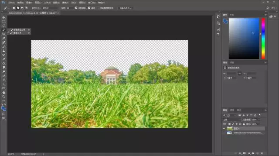
Task: Select the Lasso tool
Action: click(4, 26)
